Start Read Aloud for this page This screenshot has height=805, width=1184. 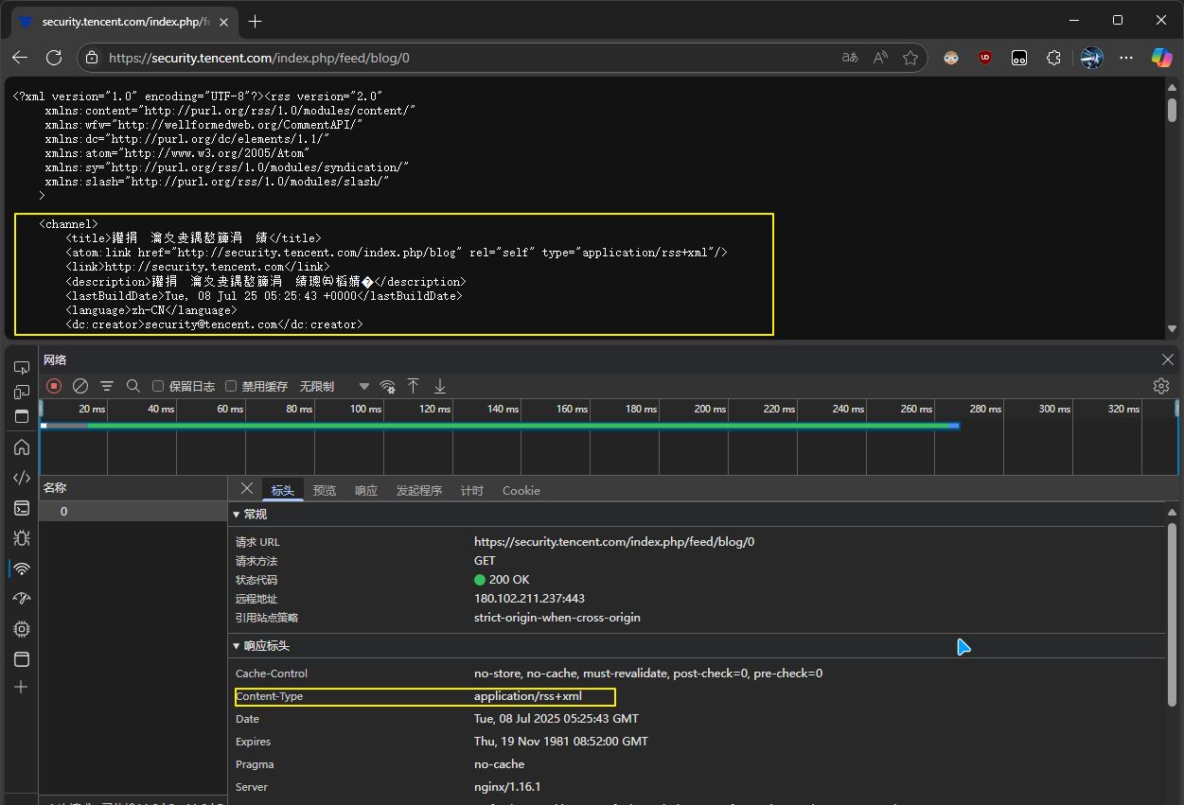tap(880, 58)
